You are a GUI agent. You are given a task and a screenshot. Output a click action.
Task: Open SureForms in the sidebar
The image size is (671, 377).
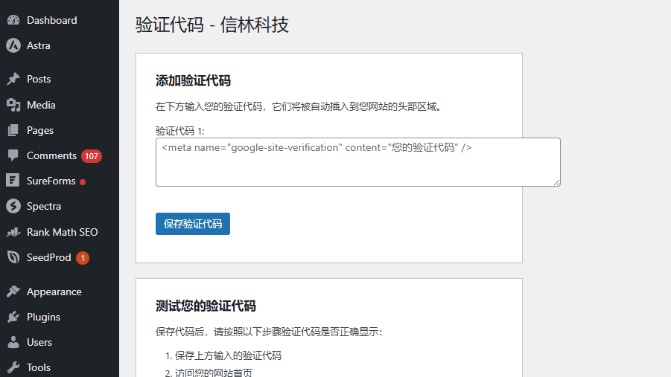pos(51,181)
